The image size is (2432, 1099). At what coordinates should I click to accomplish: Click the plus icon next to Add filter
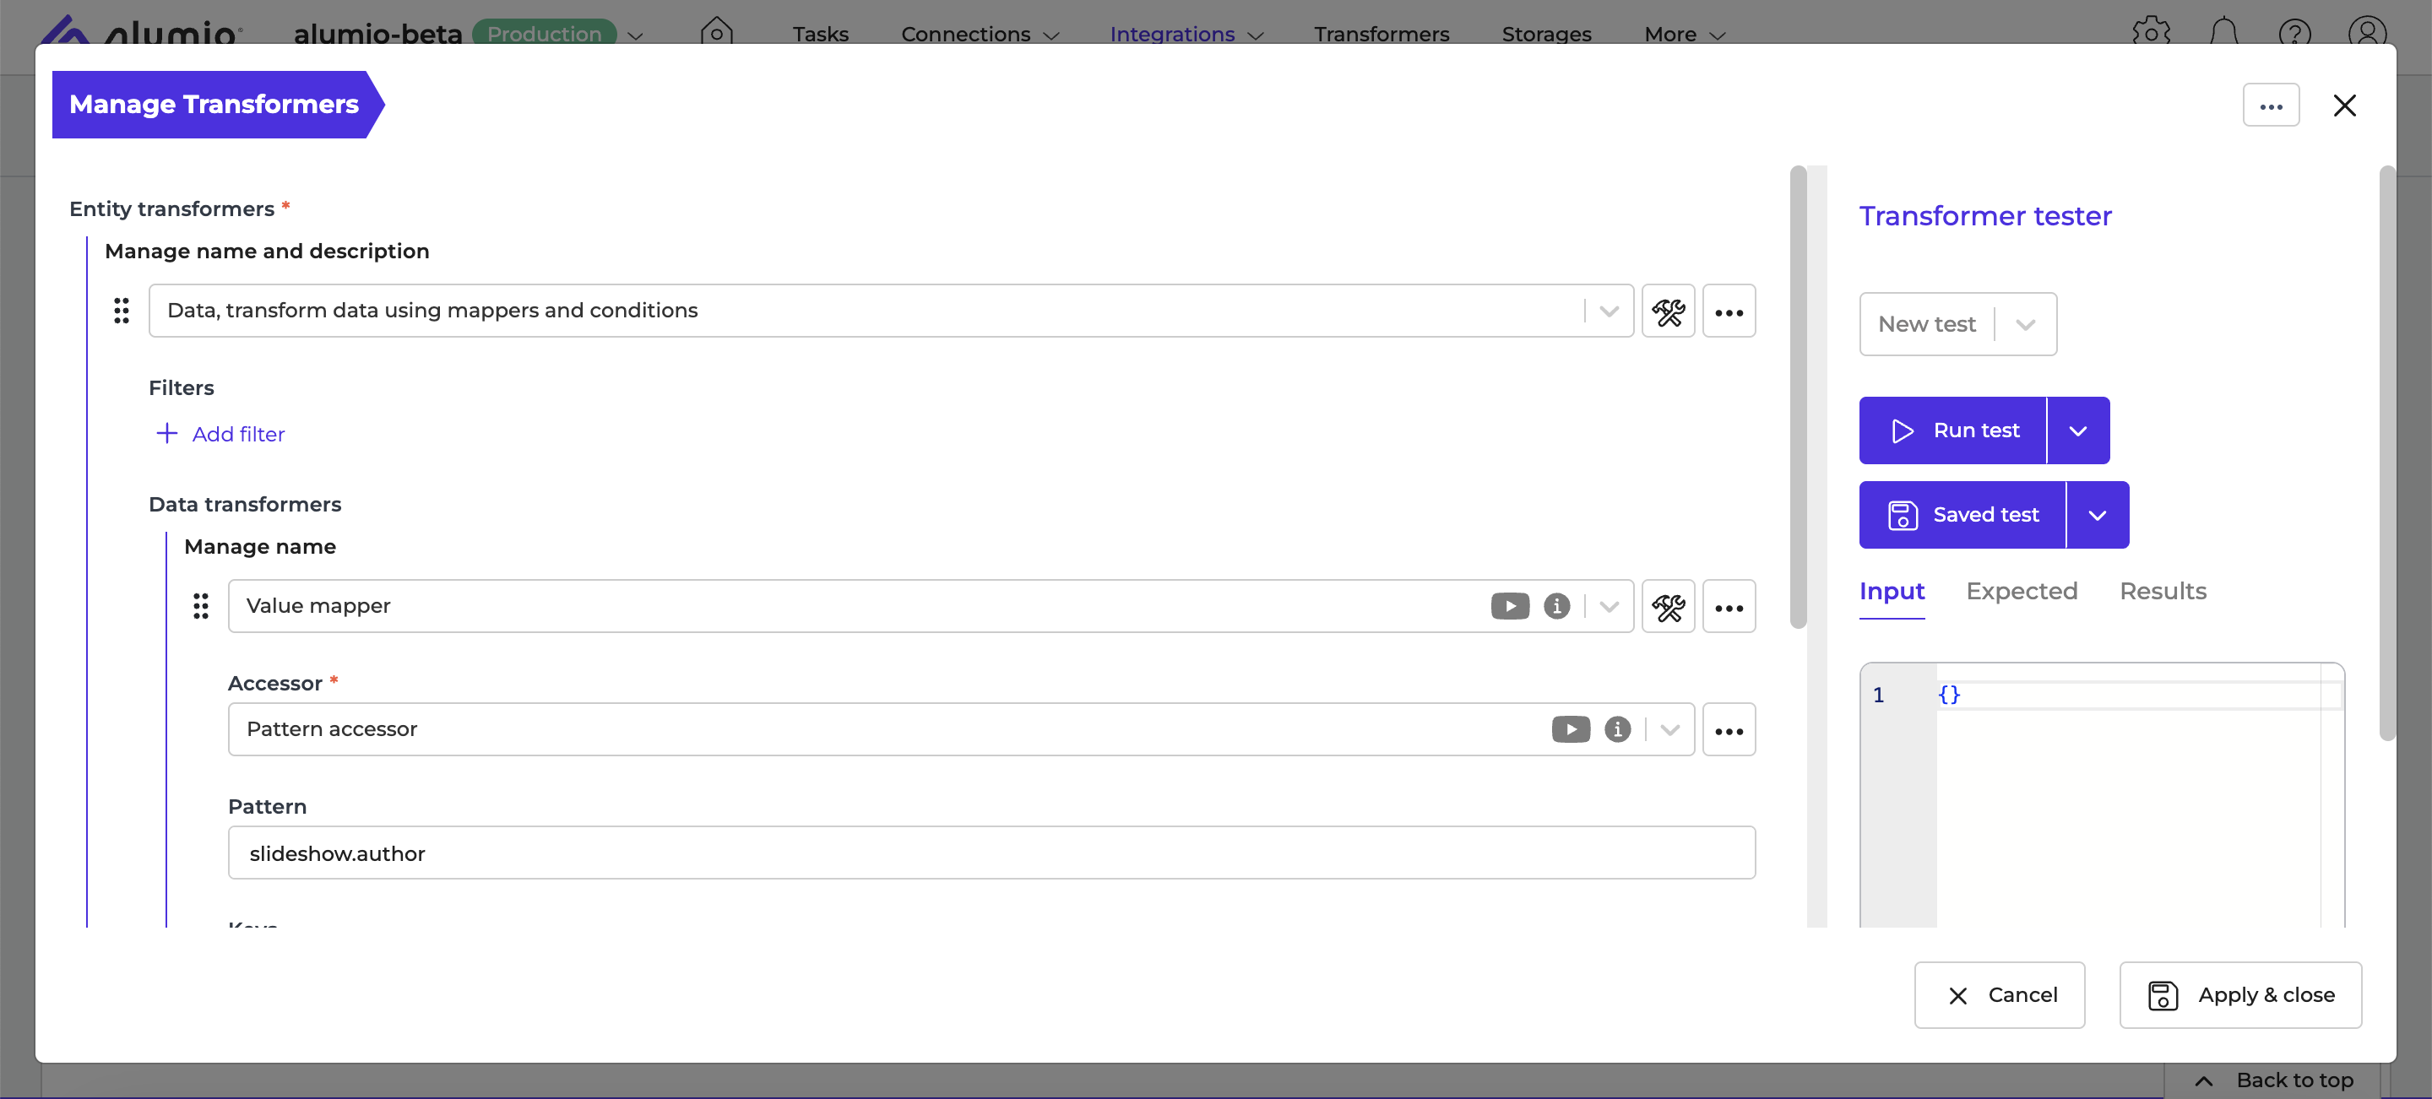[166, 433]
